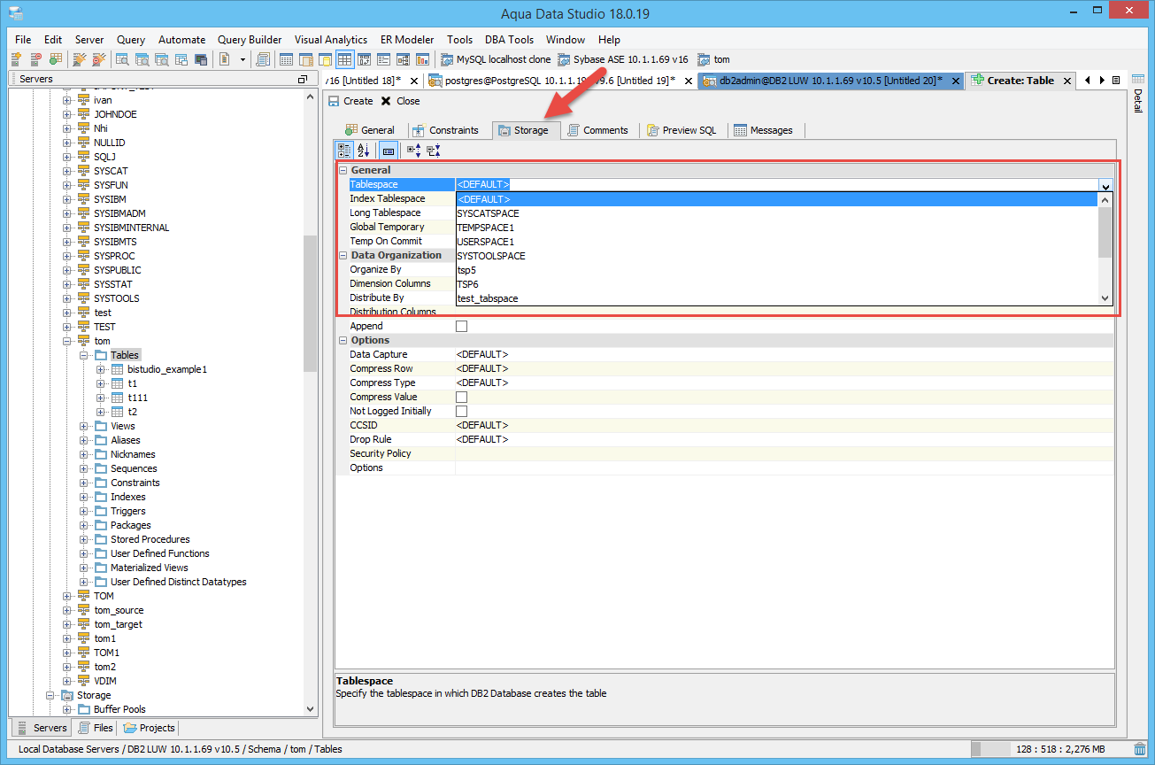The width and height of the screenshot is (1155, 765).
Task: Open the Sybase ASE 10.1.1.69 v16 shortcut
Action: point(623,59)
